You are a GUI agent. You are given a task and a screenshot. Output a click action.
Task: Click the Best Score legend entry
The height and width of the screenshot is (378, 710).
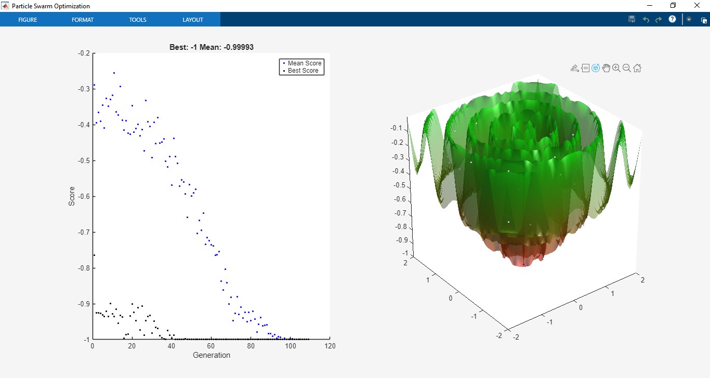(x=300, y=71)
